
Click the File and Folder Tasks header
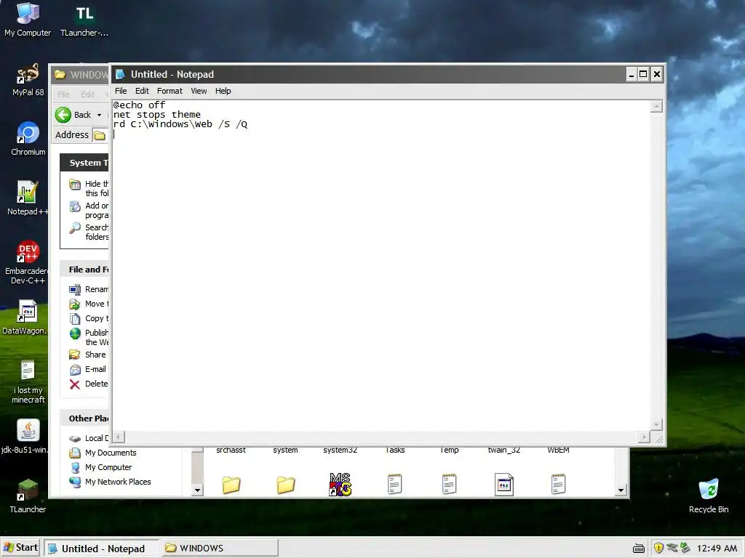coord(84,270)
